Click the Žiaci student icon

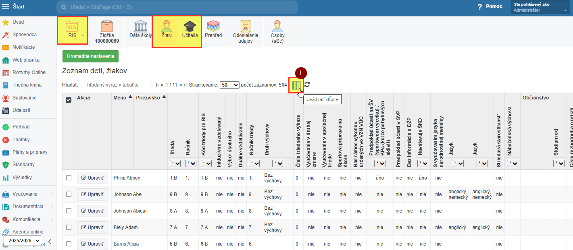pyautogui.click(x=166, y=27)
